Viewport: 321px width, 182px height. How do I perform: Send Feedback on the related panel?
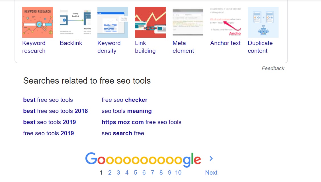click(273, 68)
